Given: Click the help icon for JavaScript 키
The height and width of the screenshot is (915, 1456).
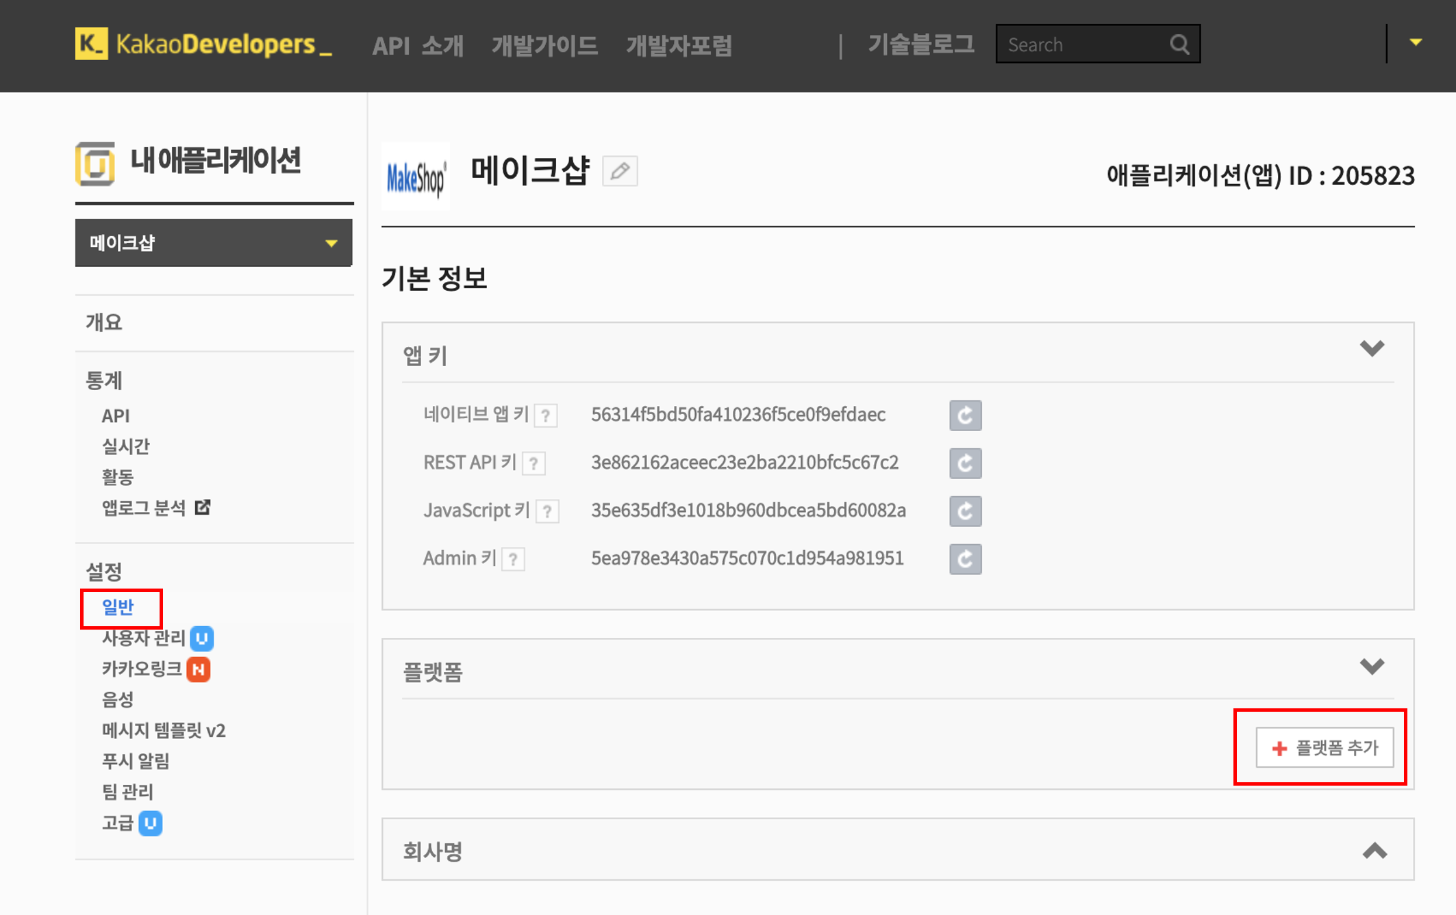Looking at the screenshot, I should (547, 511).
